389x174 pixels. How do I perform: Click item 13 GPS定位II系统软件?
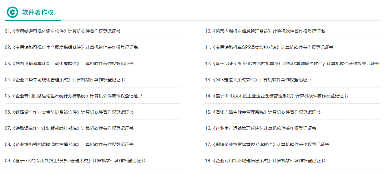(x=258, y=80)
